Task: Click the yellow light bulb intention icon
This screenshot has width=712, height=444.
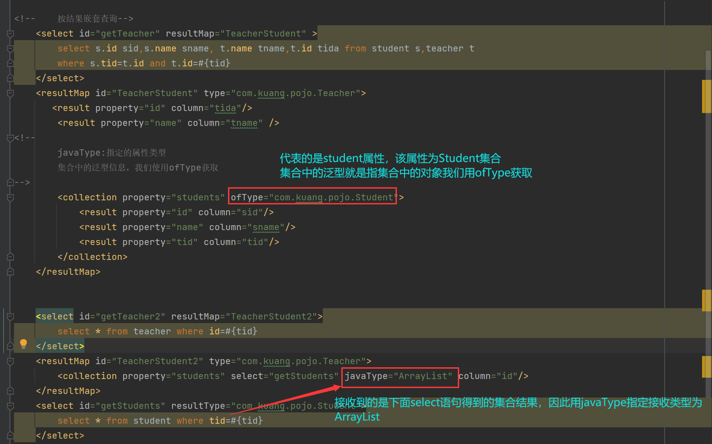Action: click(23, 344)
